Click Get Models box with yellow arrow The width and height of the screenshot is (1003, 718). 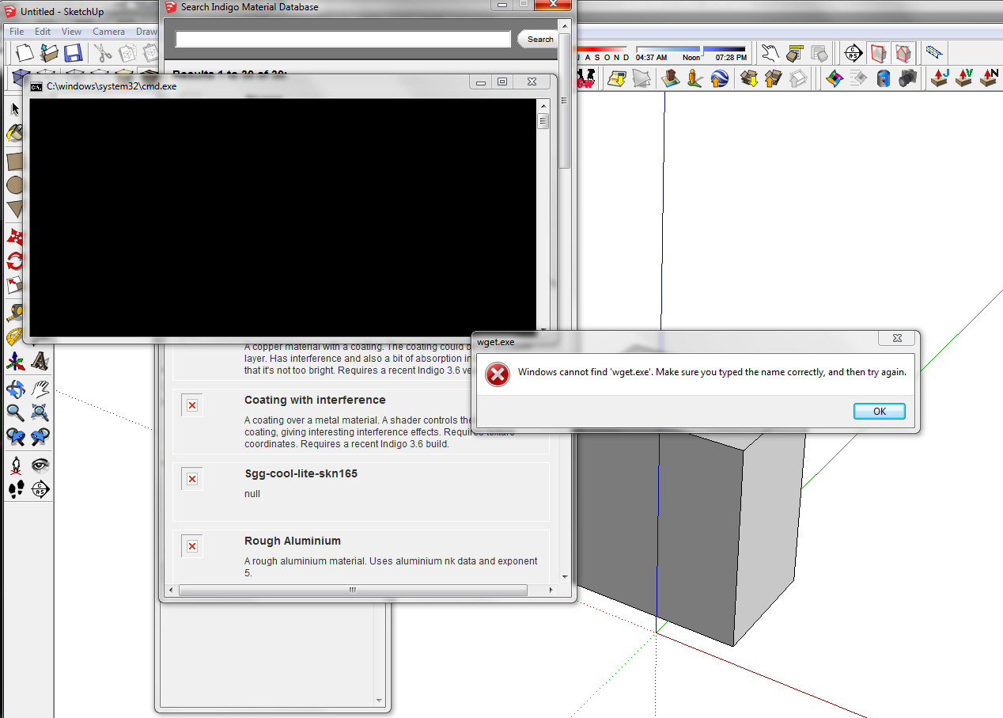pos(749,78)
